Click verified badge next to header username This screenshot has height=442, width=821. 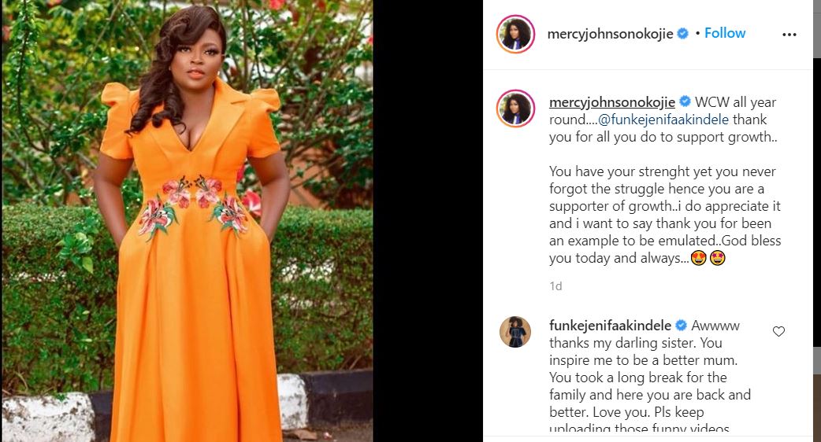pyautogui.click(x=683, y=34)
